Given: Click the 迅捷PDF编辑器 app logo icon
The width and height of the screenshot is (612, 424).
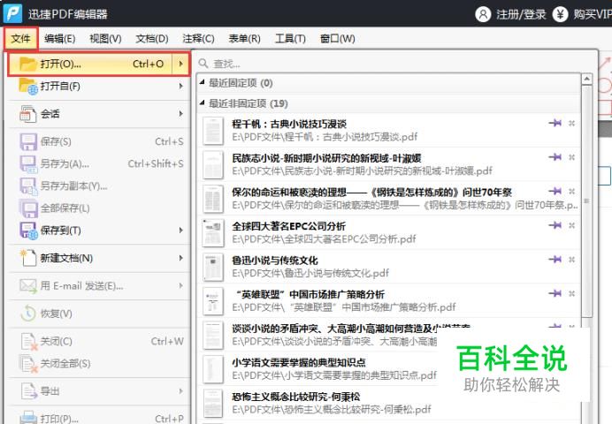Looking at the screenshot, I should (13, 13).
